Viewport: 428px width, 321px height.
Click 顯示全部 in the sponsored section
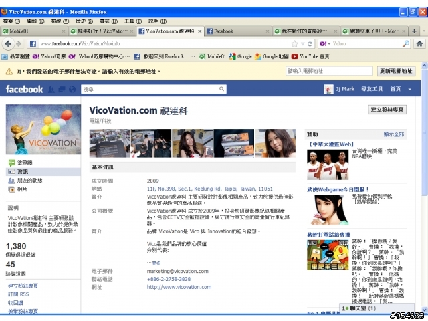(393, 134)
